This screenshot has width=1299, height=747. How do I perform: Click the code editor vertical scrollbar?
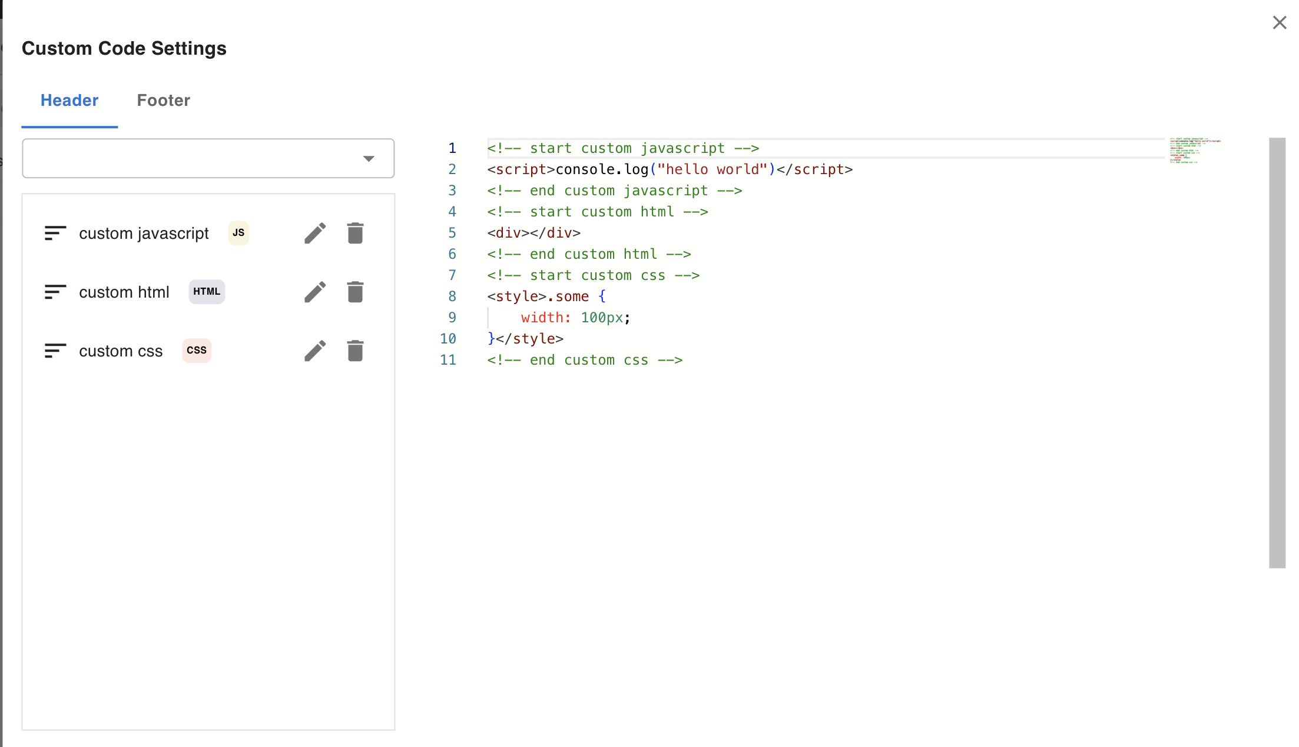[1277, 353]
